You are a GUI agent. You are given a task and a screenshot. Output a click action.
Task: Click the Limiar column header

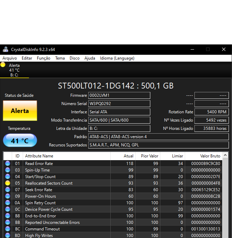click(172, 156)
